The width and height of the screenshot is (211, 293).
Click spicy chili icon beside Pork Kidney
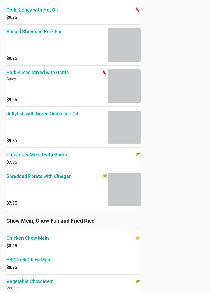coord(138,10)
